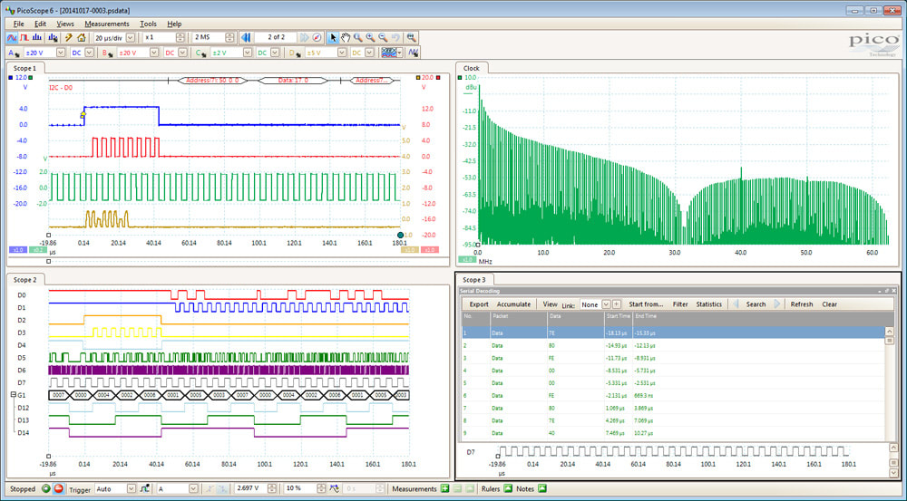
Task: Toggle the Notes display button
Action: click(x=542, y=489)
